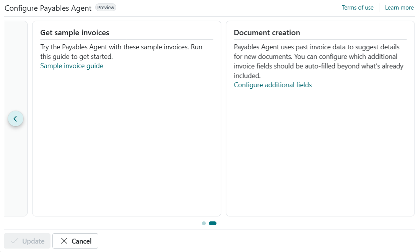Click the Configure Payables Agent title
The width and height of the screenshot is (418, 252).
(47, 8)
